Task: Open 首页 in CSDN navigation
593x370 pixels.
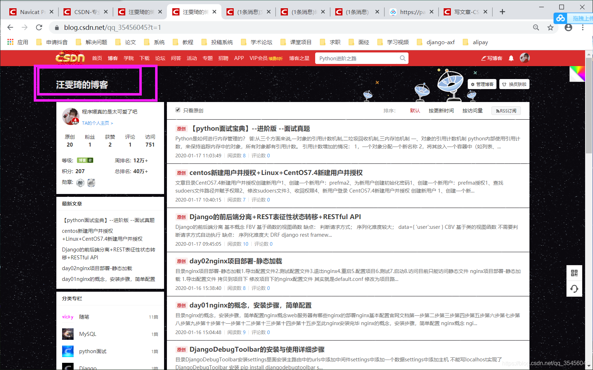Action: [x=97, y=58]
